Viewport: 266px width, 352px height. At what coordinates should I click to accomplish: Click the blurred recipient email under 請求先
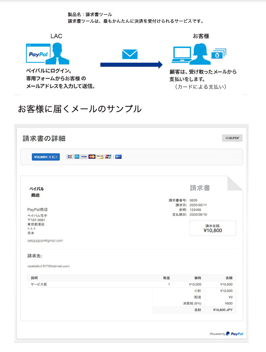click(x=48, y=266)
